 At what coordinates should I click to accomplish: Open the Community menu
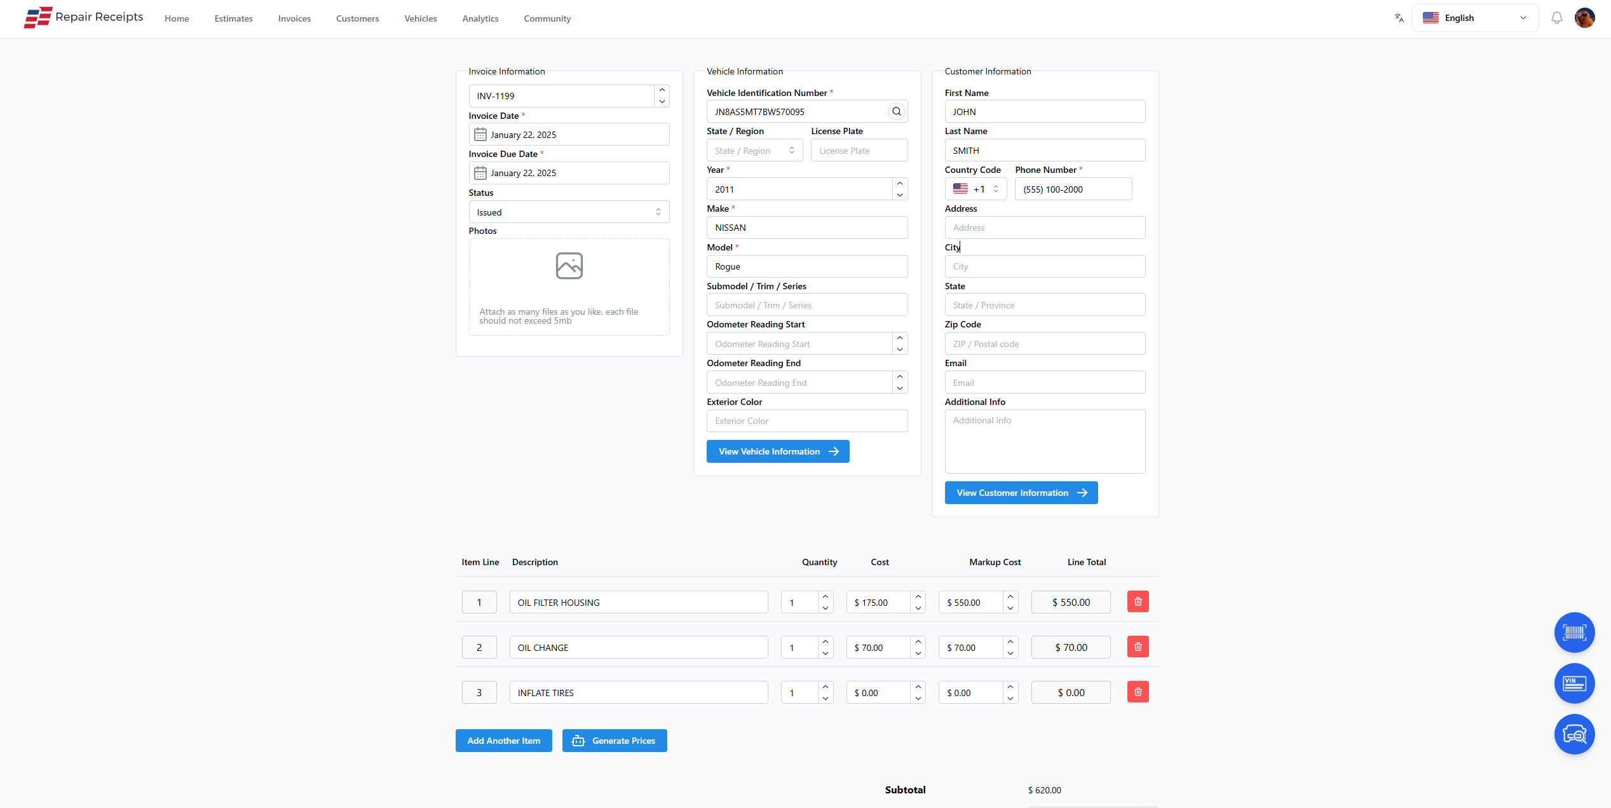[x=547, y=18]
